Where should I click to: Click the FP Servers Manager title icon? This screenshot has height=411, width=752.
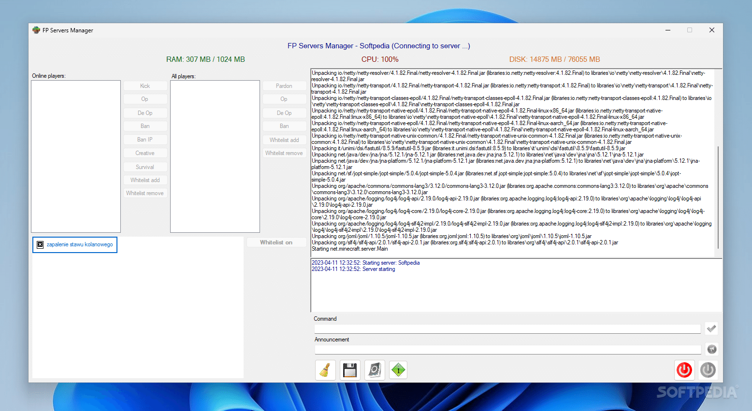(x=36, y=30)
